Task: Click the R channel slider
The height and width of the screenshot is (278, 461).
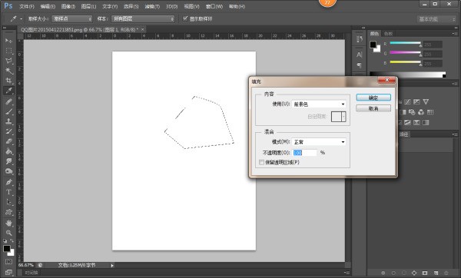Action: (x=406, y=44)
